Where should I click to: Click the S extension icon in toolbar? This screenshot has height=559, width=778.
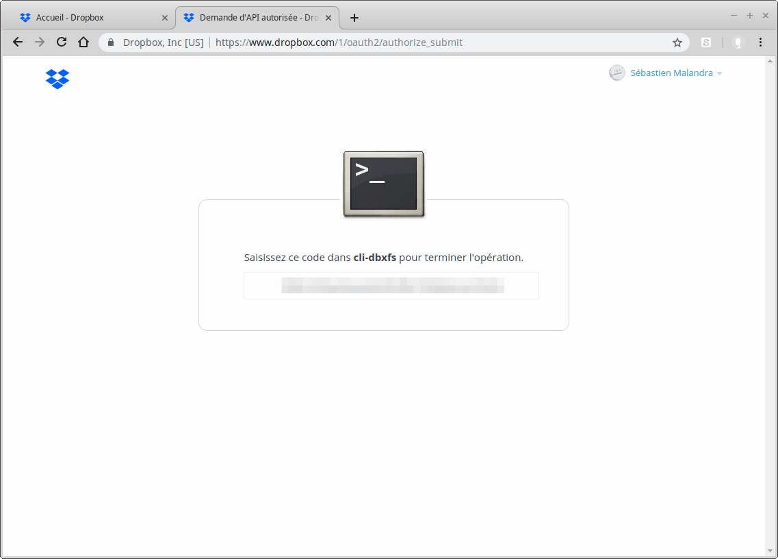(706, 42)
